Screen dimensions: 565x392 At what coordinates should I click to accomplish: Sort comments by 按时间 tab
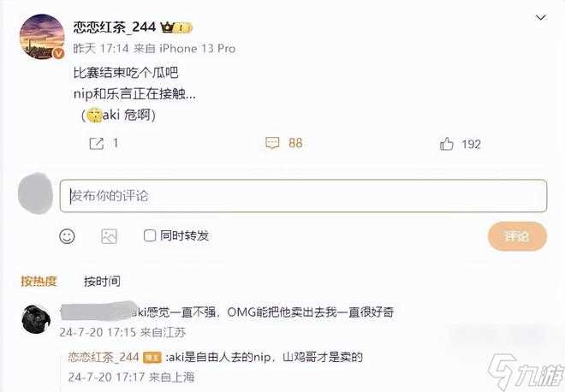(x=103, y=281)
